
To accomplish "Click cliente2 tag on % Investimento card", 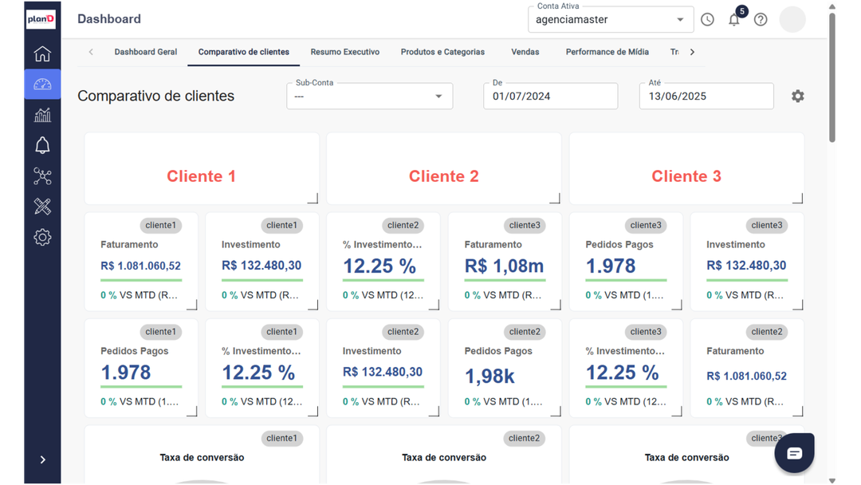I will [x=403, y=225].
